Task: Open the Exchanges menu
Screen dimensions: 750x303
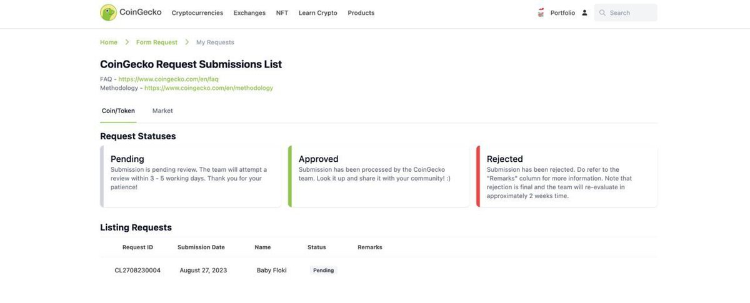Action: coord(249,12)
